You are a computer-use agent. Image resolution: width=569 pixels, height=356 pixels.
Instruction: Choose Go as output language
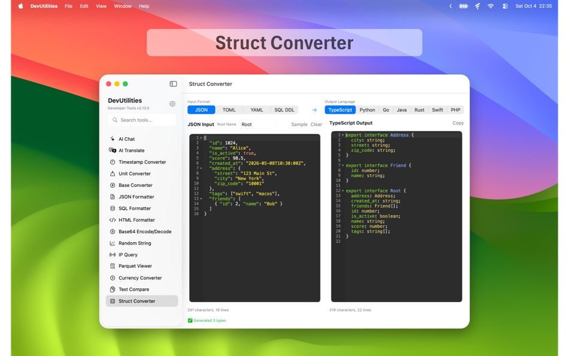386,110
